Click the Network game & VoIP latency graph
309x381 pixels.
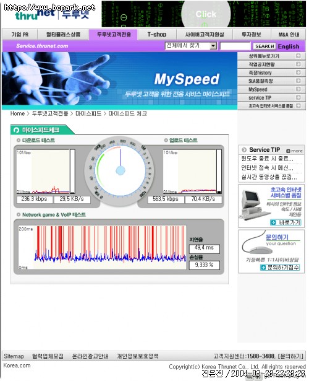102,247
